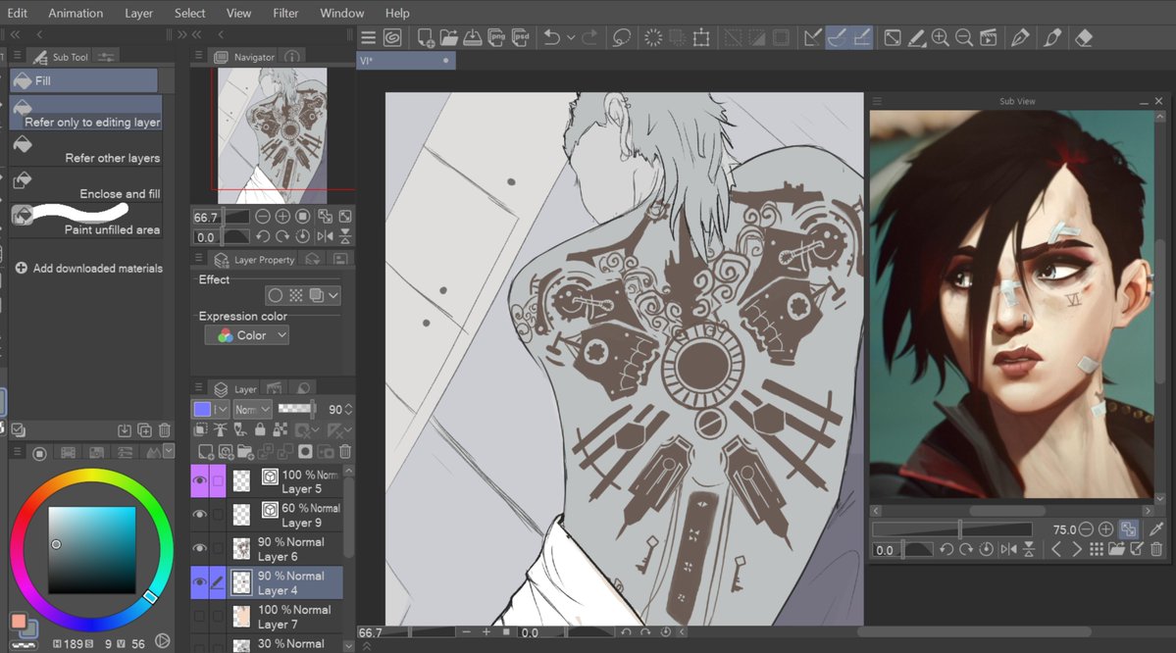
Task: Toggle Lock transparent pixels icon
Action: (x=280, y=429)
